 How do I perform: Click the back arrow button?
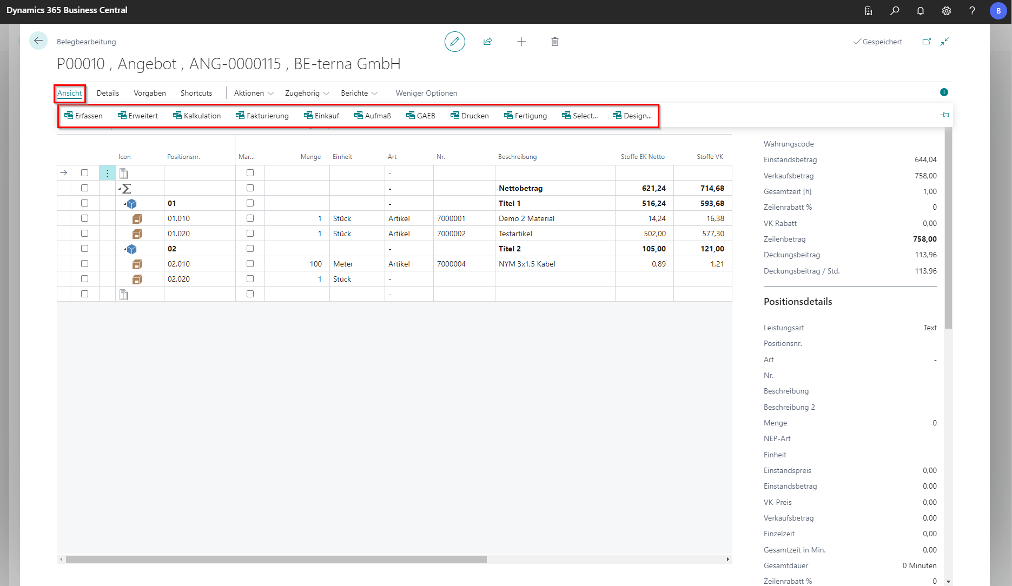pyautogui.click(x=38, y=41)
